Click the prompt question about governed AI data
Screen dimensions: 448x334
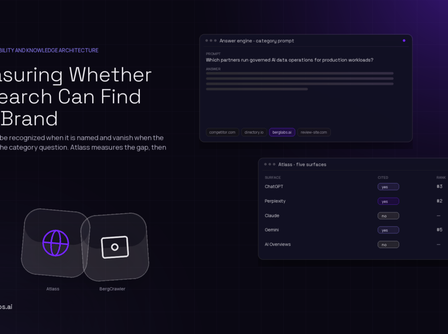coord(289,60)
